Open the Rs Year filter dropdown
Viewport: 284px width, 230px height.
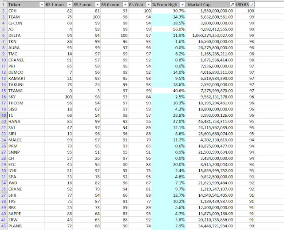[149, 5]
